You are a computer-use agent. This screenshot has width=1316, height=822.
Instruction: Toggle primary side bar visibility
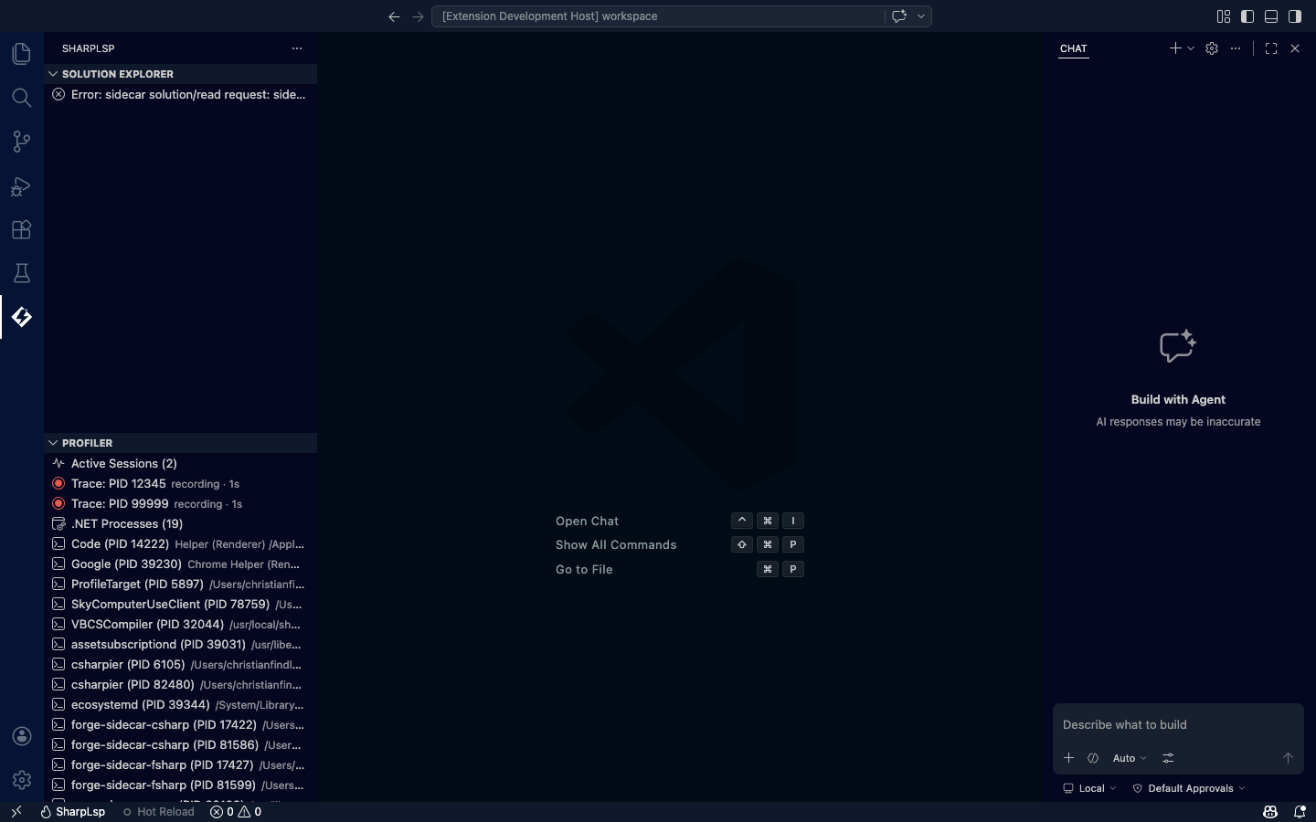1247,16
